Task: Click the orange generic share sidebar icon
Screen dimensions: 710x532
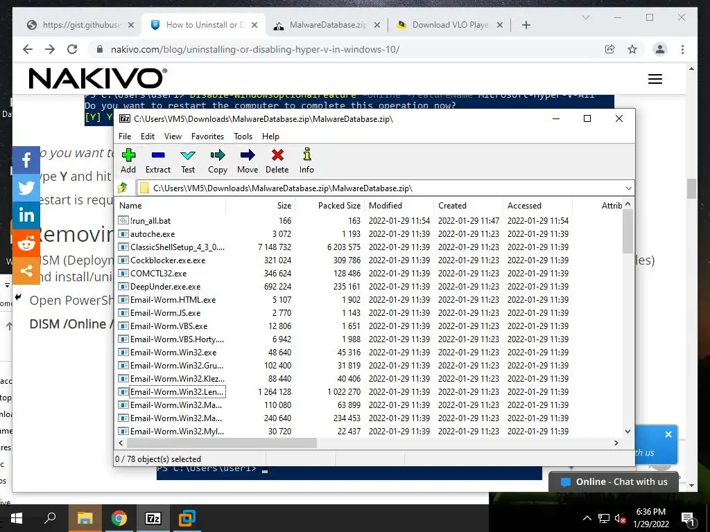Action: pos(26,271)
